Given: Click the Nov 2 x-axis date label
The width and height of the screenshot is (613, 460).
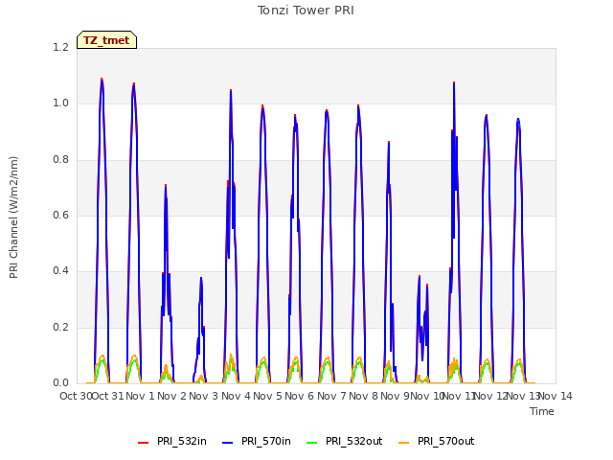Looking at the screenshot, I should 172,396.
